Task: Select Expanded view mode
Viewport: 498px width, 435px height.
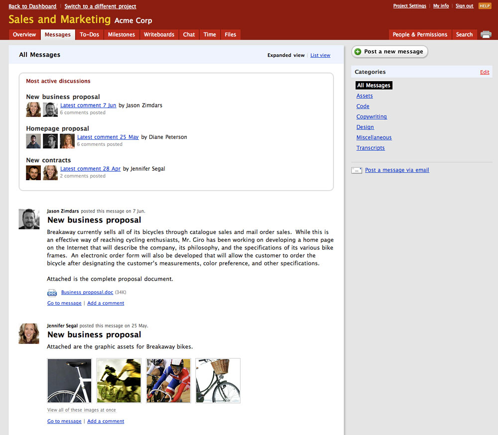Action: pos(286,55)
